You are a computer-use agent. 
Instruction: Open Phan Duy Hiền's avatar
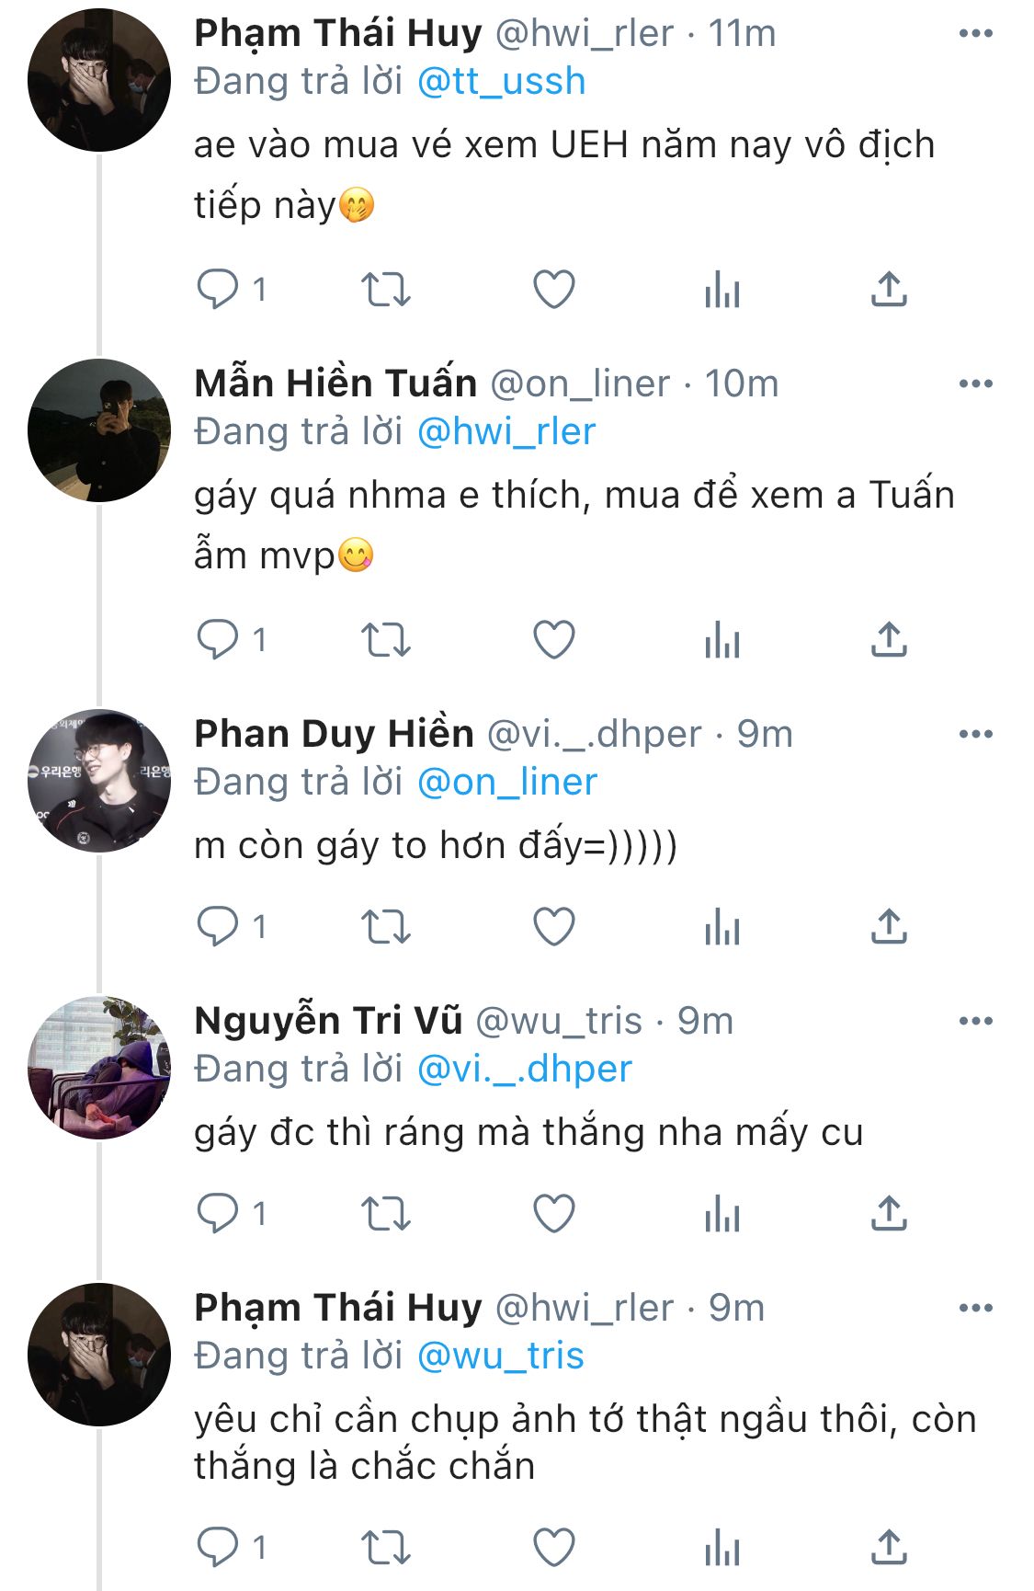[x=99, y=781]
